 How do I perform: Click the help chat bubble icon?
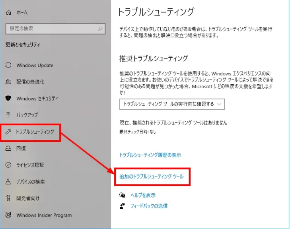tap(122, 195)
